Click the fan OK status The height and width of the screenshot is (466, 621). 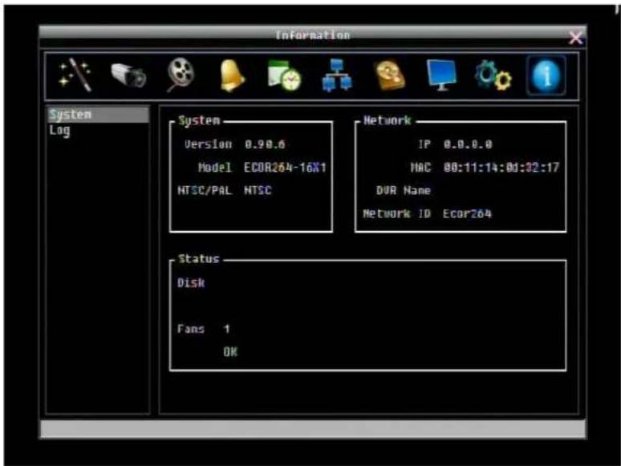click(x=230, y=351)
